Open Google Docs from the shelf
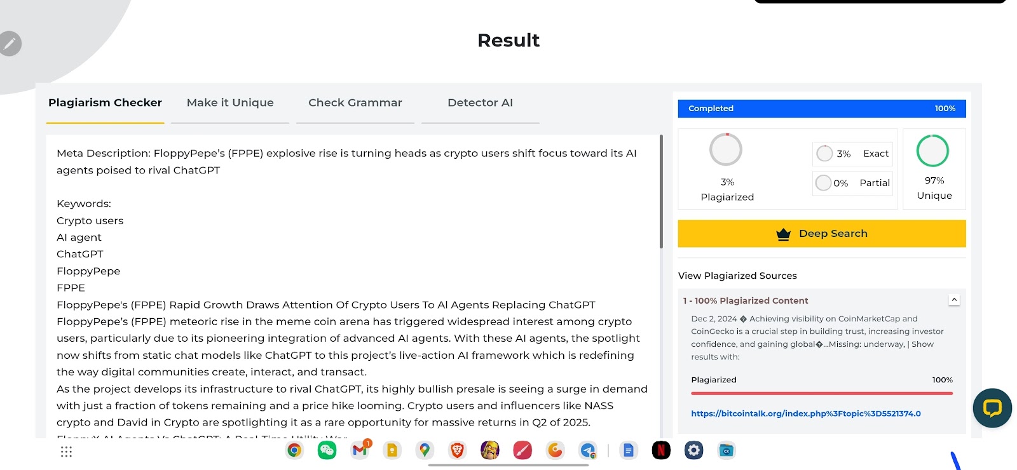Image resolution: width=1017 pixels, height=470 pixels. [x=629, y=450]
